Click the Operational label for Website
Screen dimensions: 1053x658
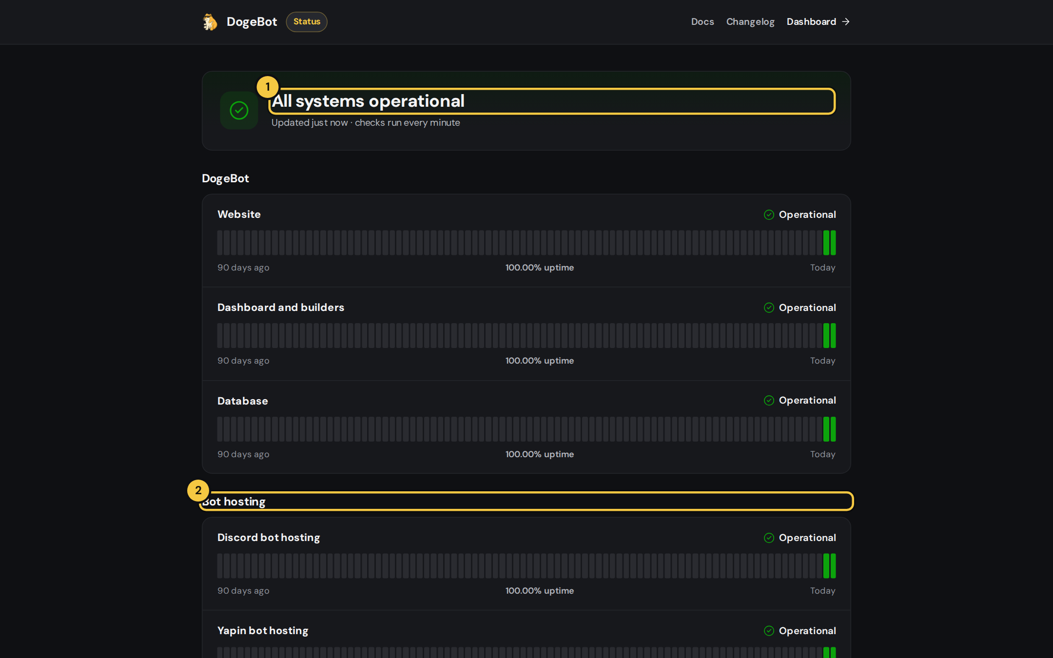(807, 215)
